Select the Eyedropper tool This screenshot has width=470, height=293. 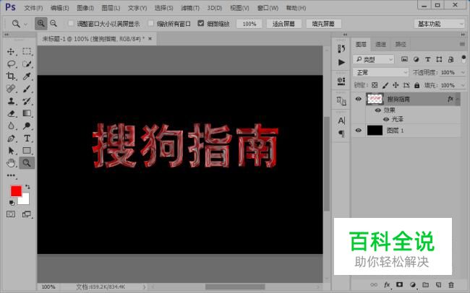(x=27, y=76)
